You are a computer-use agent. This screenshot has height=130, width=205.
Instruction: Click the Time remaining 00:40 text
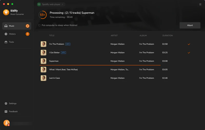pos(61,17)
